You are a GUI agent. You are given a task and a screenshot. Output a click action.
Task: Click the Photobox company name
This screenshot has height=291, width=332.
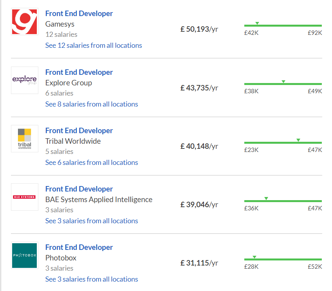(x=61, y=258)
